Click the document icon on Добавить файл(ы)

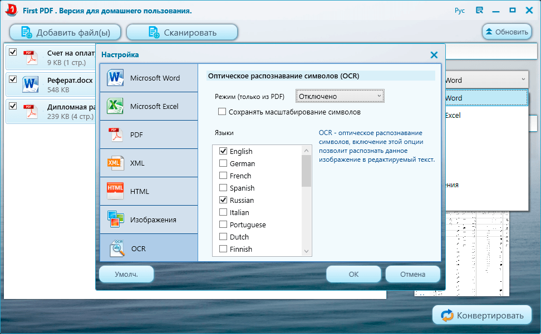point(27,32)
